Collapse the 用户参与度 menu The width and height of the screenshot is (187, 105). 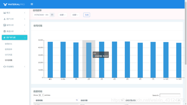[x=15, y=38]
